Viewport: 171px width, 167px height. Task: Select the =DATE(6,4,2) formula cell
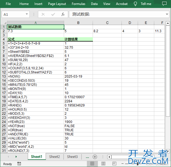(35, 101)
